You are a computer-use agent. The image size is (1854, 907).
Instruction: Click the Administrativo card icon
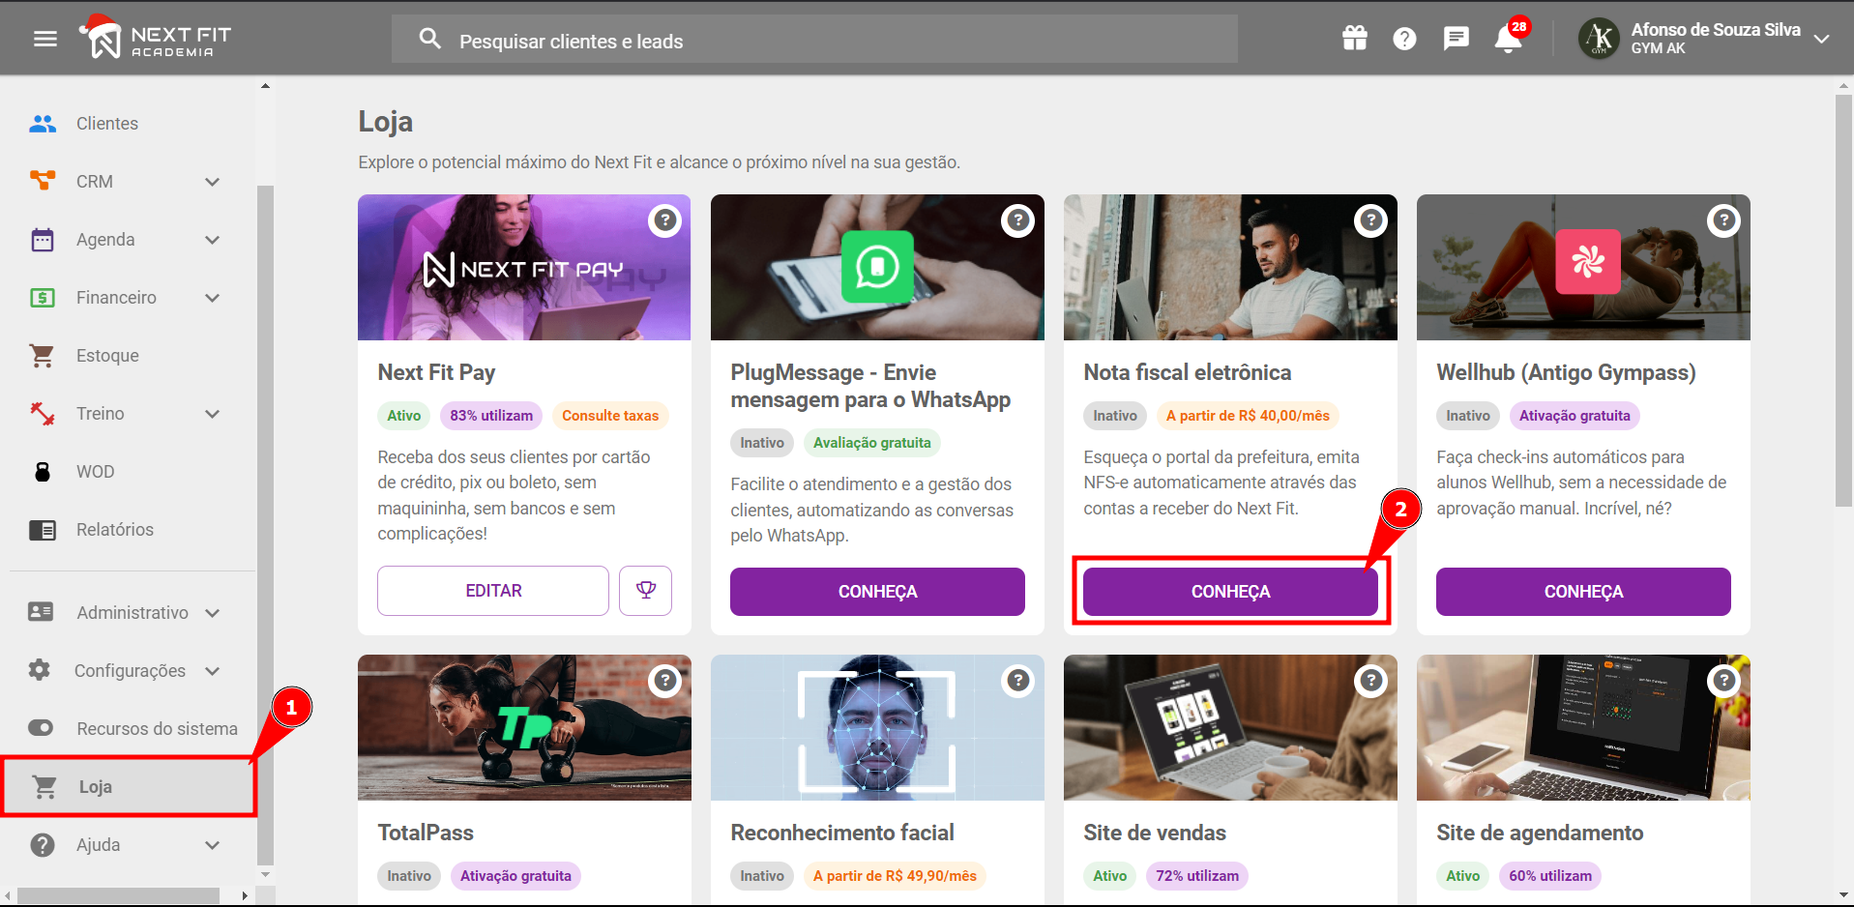pyautogui.click(x=41, y=612)
